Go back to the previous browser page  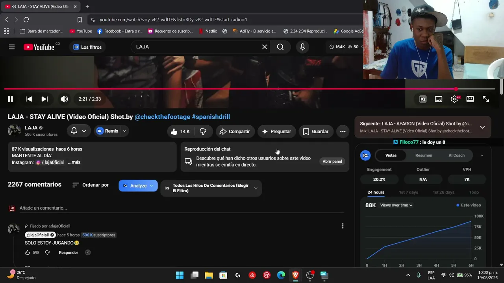(7, 20)
